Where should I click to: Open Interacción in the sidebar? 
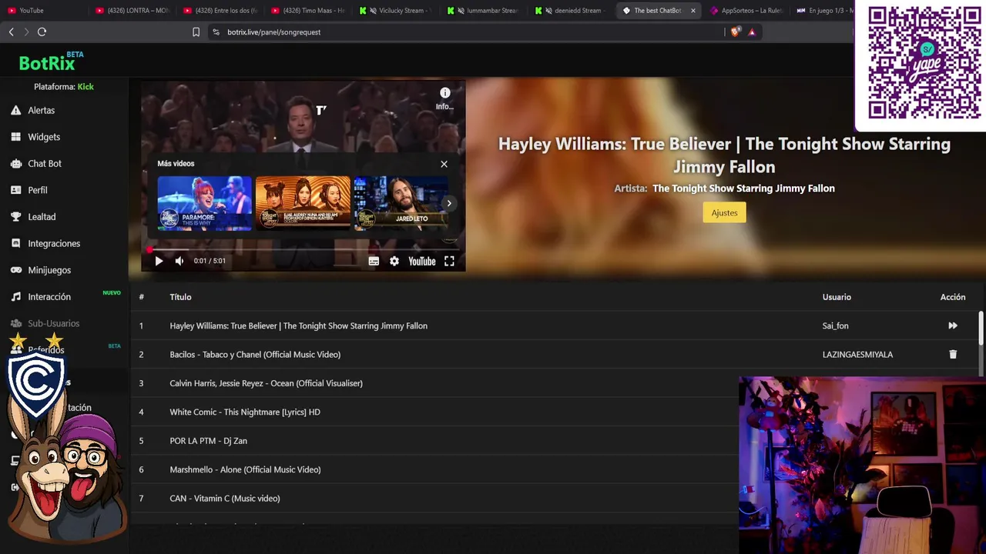49,297
